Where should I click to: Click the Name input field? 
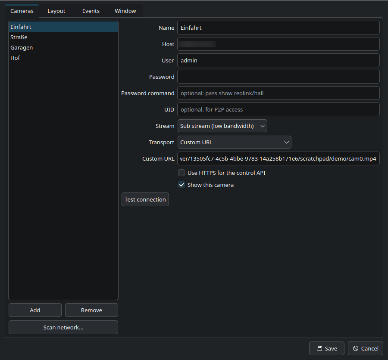[x=278, y=28]
